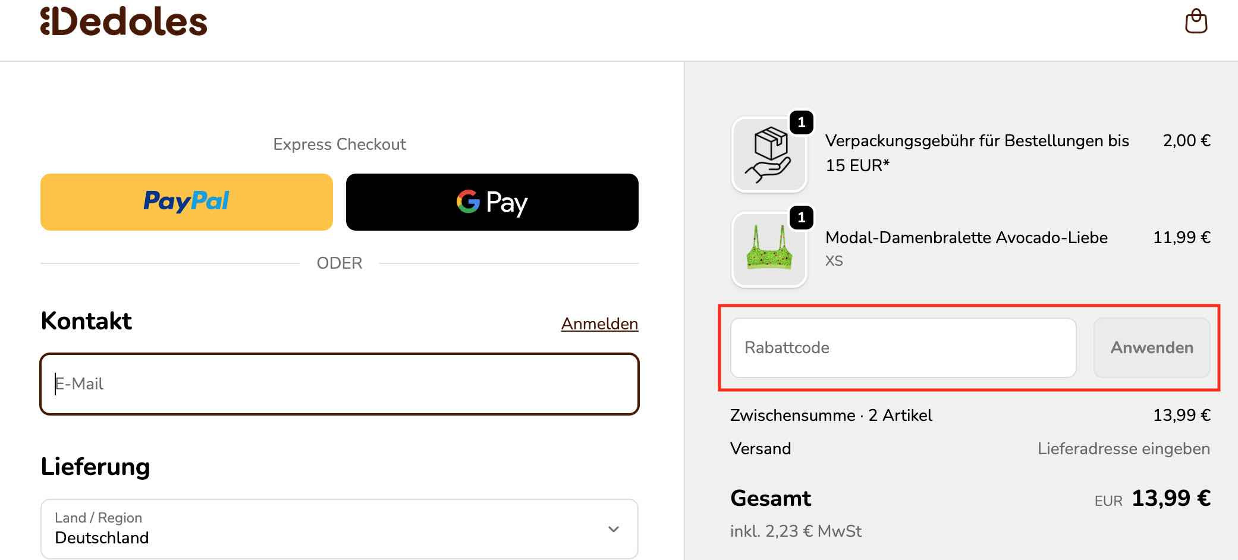Click the Anwenden discount code button
Viewport: 1238px width, 560px height.
[x=1152, y=348]
